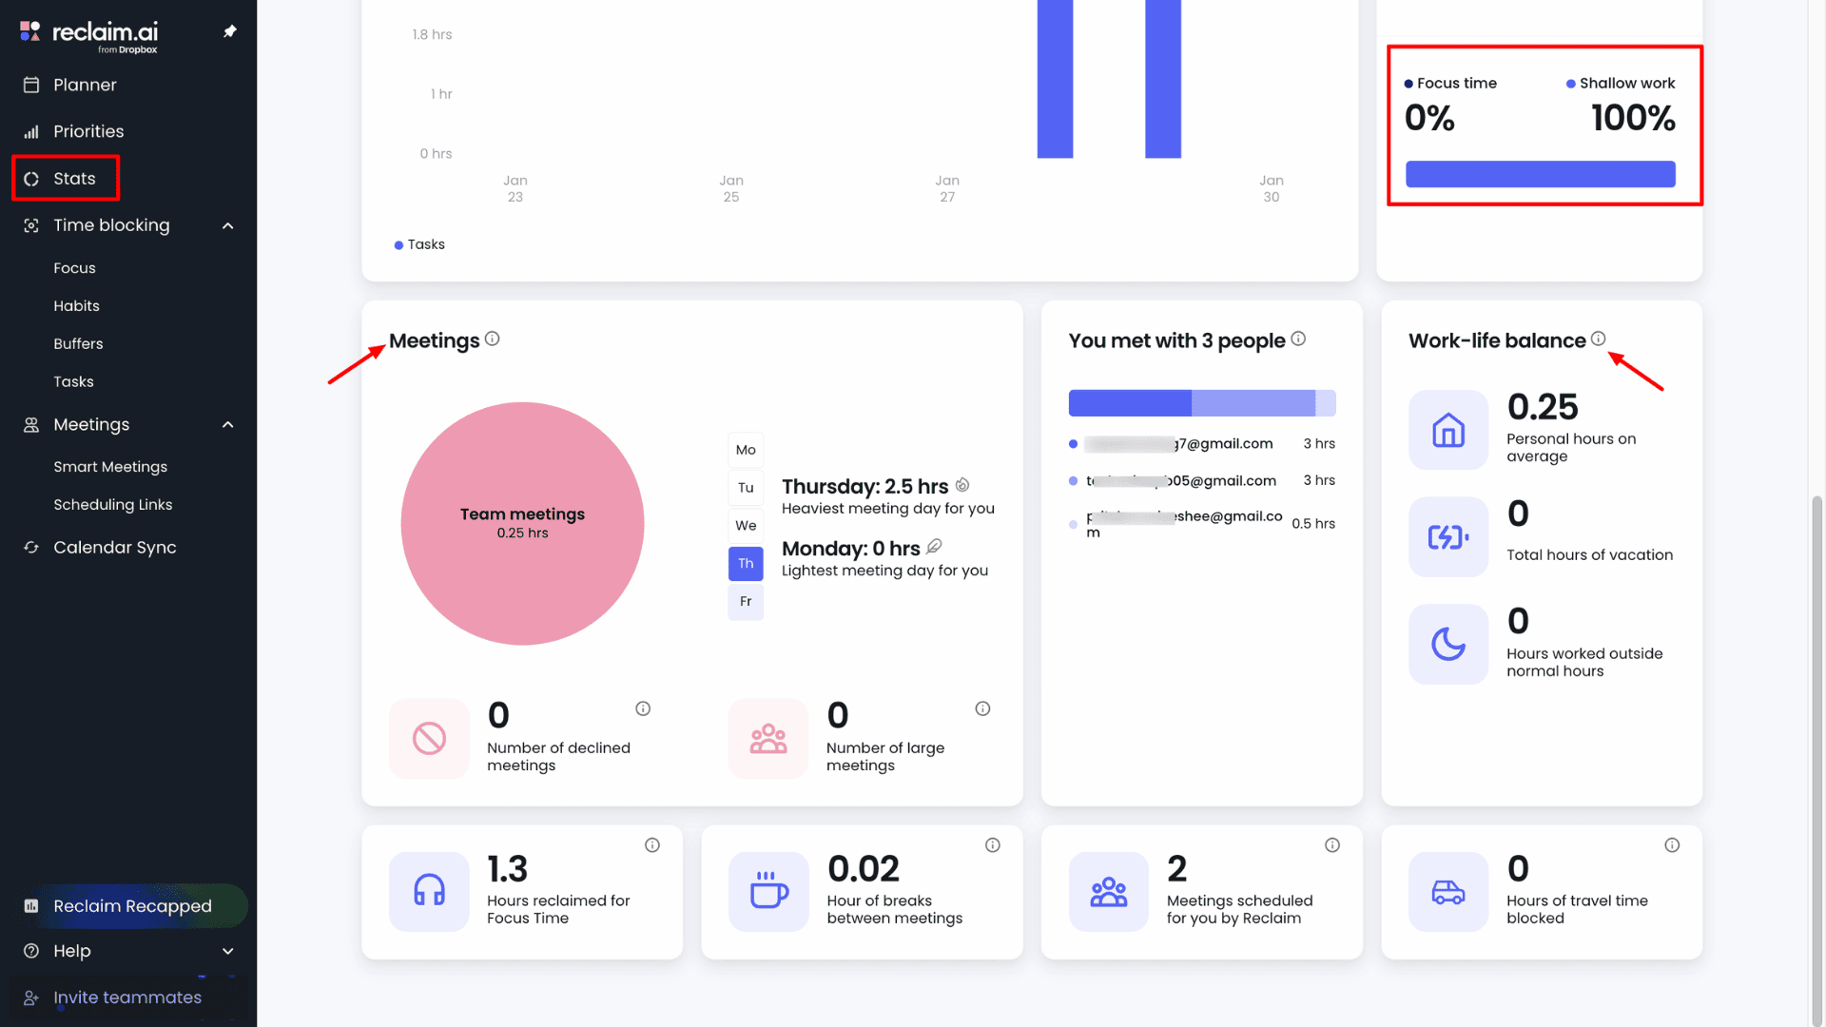Click the Focus time progress bar
Screen dimensions: 1826x1027
(x=1540, y=174)
